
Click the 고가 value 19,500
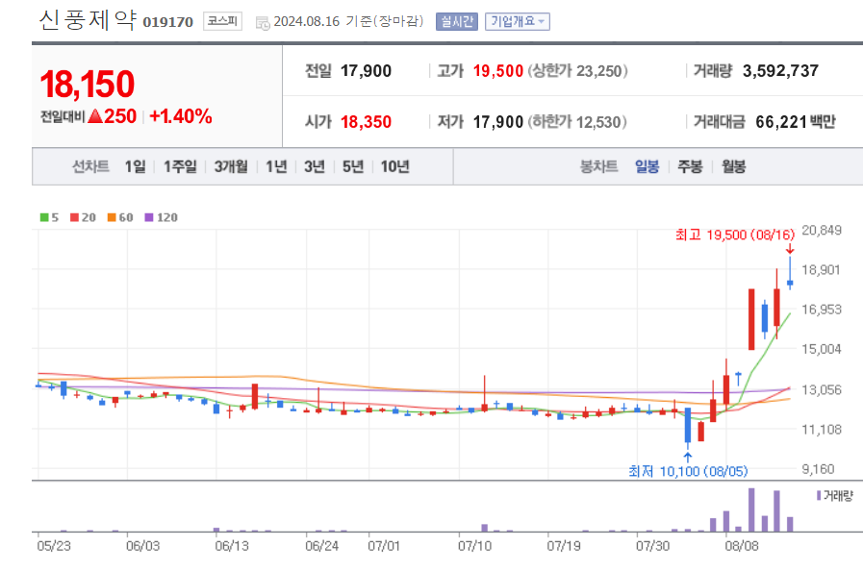coord(498,71)
